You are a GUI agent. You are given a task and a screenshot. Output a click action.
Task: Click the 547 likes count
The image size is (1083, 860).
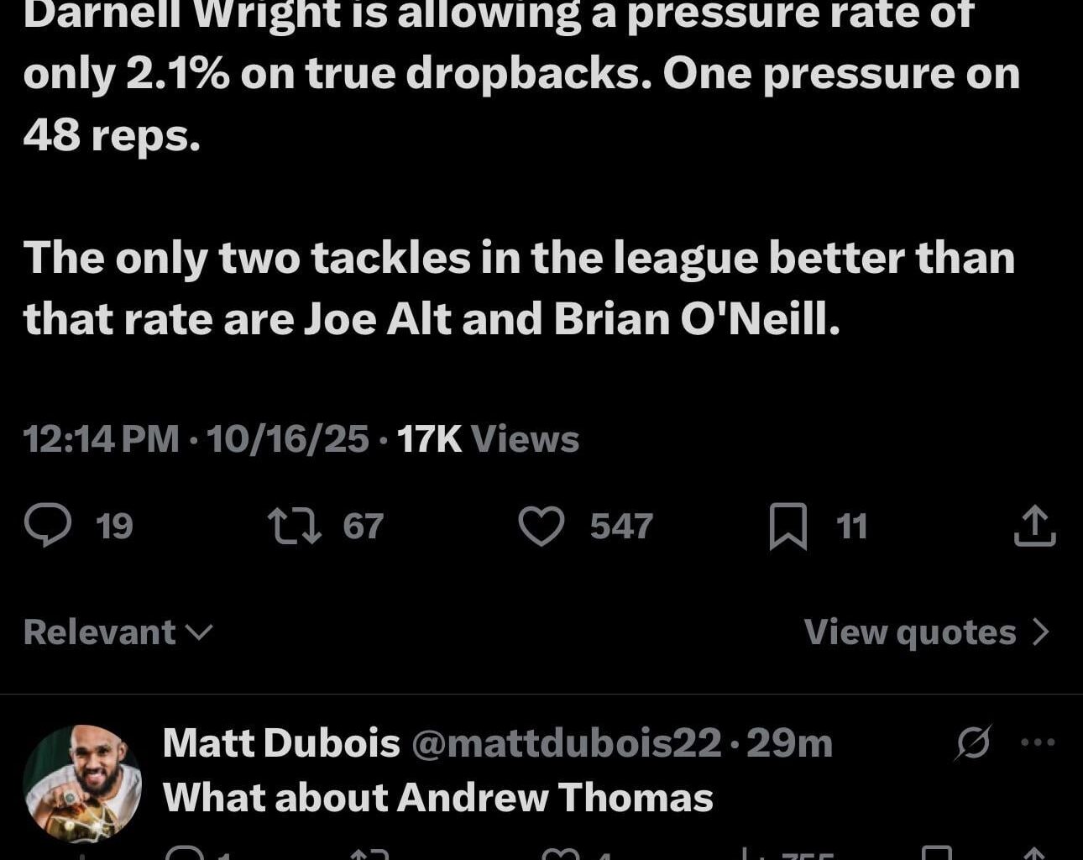pyautogui.click(x=621, y=527)
